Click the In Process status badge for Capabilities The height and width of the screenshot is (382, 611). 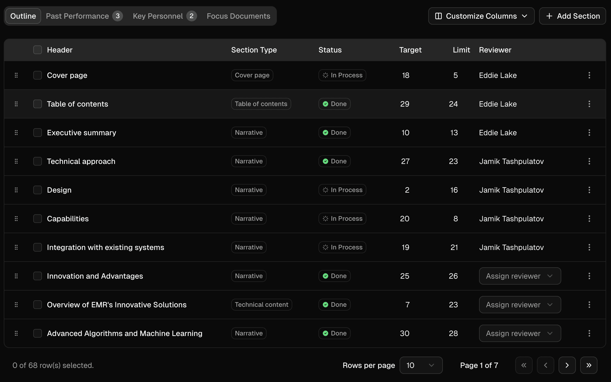click(x=342, y=219)
